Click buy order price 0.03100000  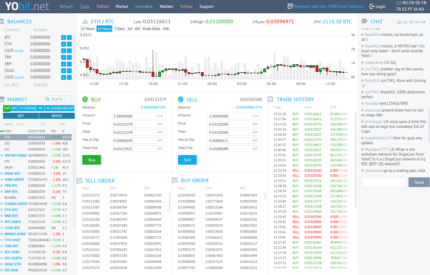(186, 201)
